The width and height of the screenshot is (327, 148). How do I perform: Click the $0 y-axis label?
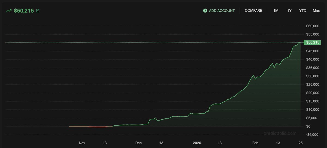pos(308,126)
